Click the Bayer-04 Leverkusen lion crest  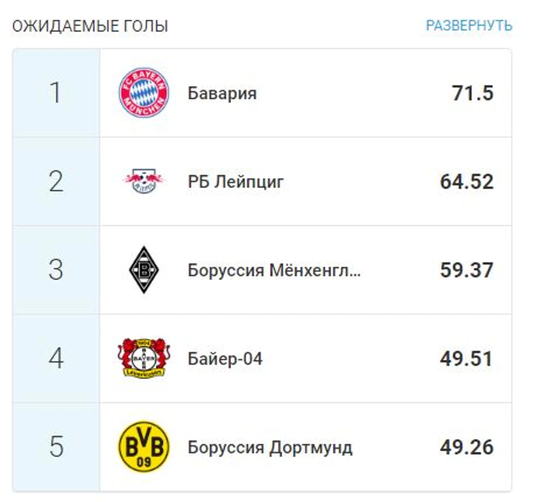(x=144, y=358)
